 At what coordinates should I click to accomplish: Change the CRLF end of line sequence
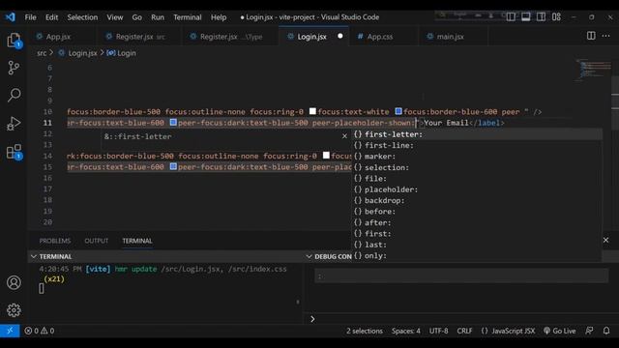pos(464,331)
